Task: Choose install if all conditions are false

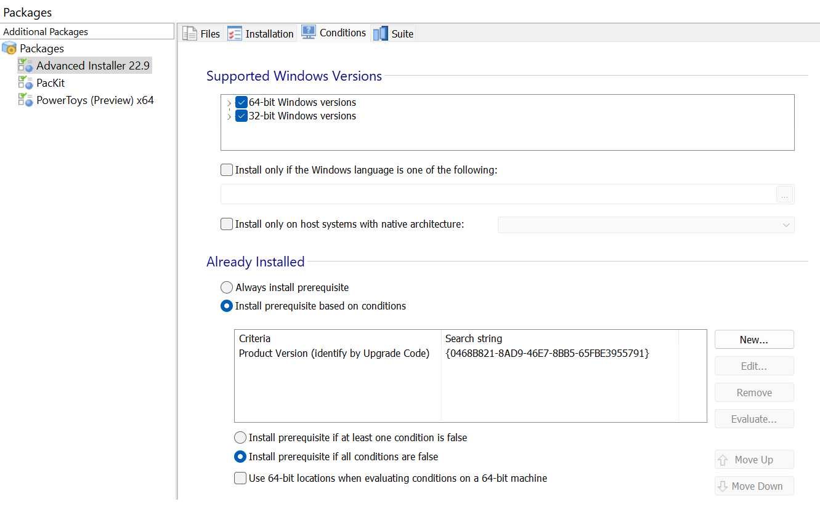Action: [240, 457]
